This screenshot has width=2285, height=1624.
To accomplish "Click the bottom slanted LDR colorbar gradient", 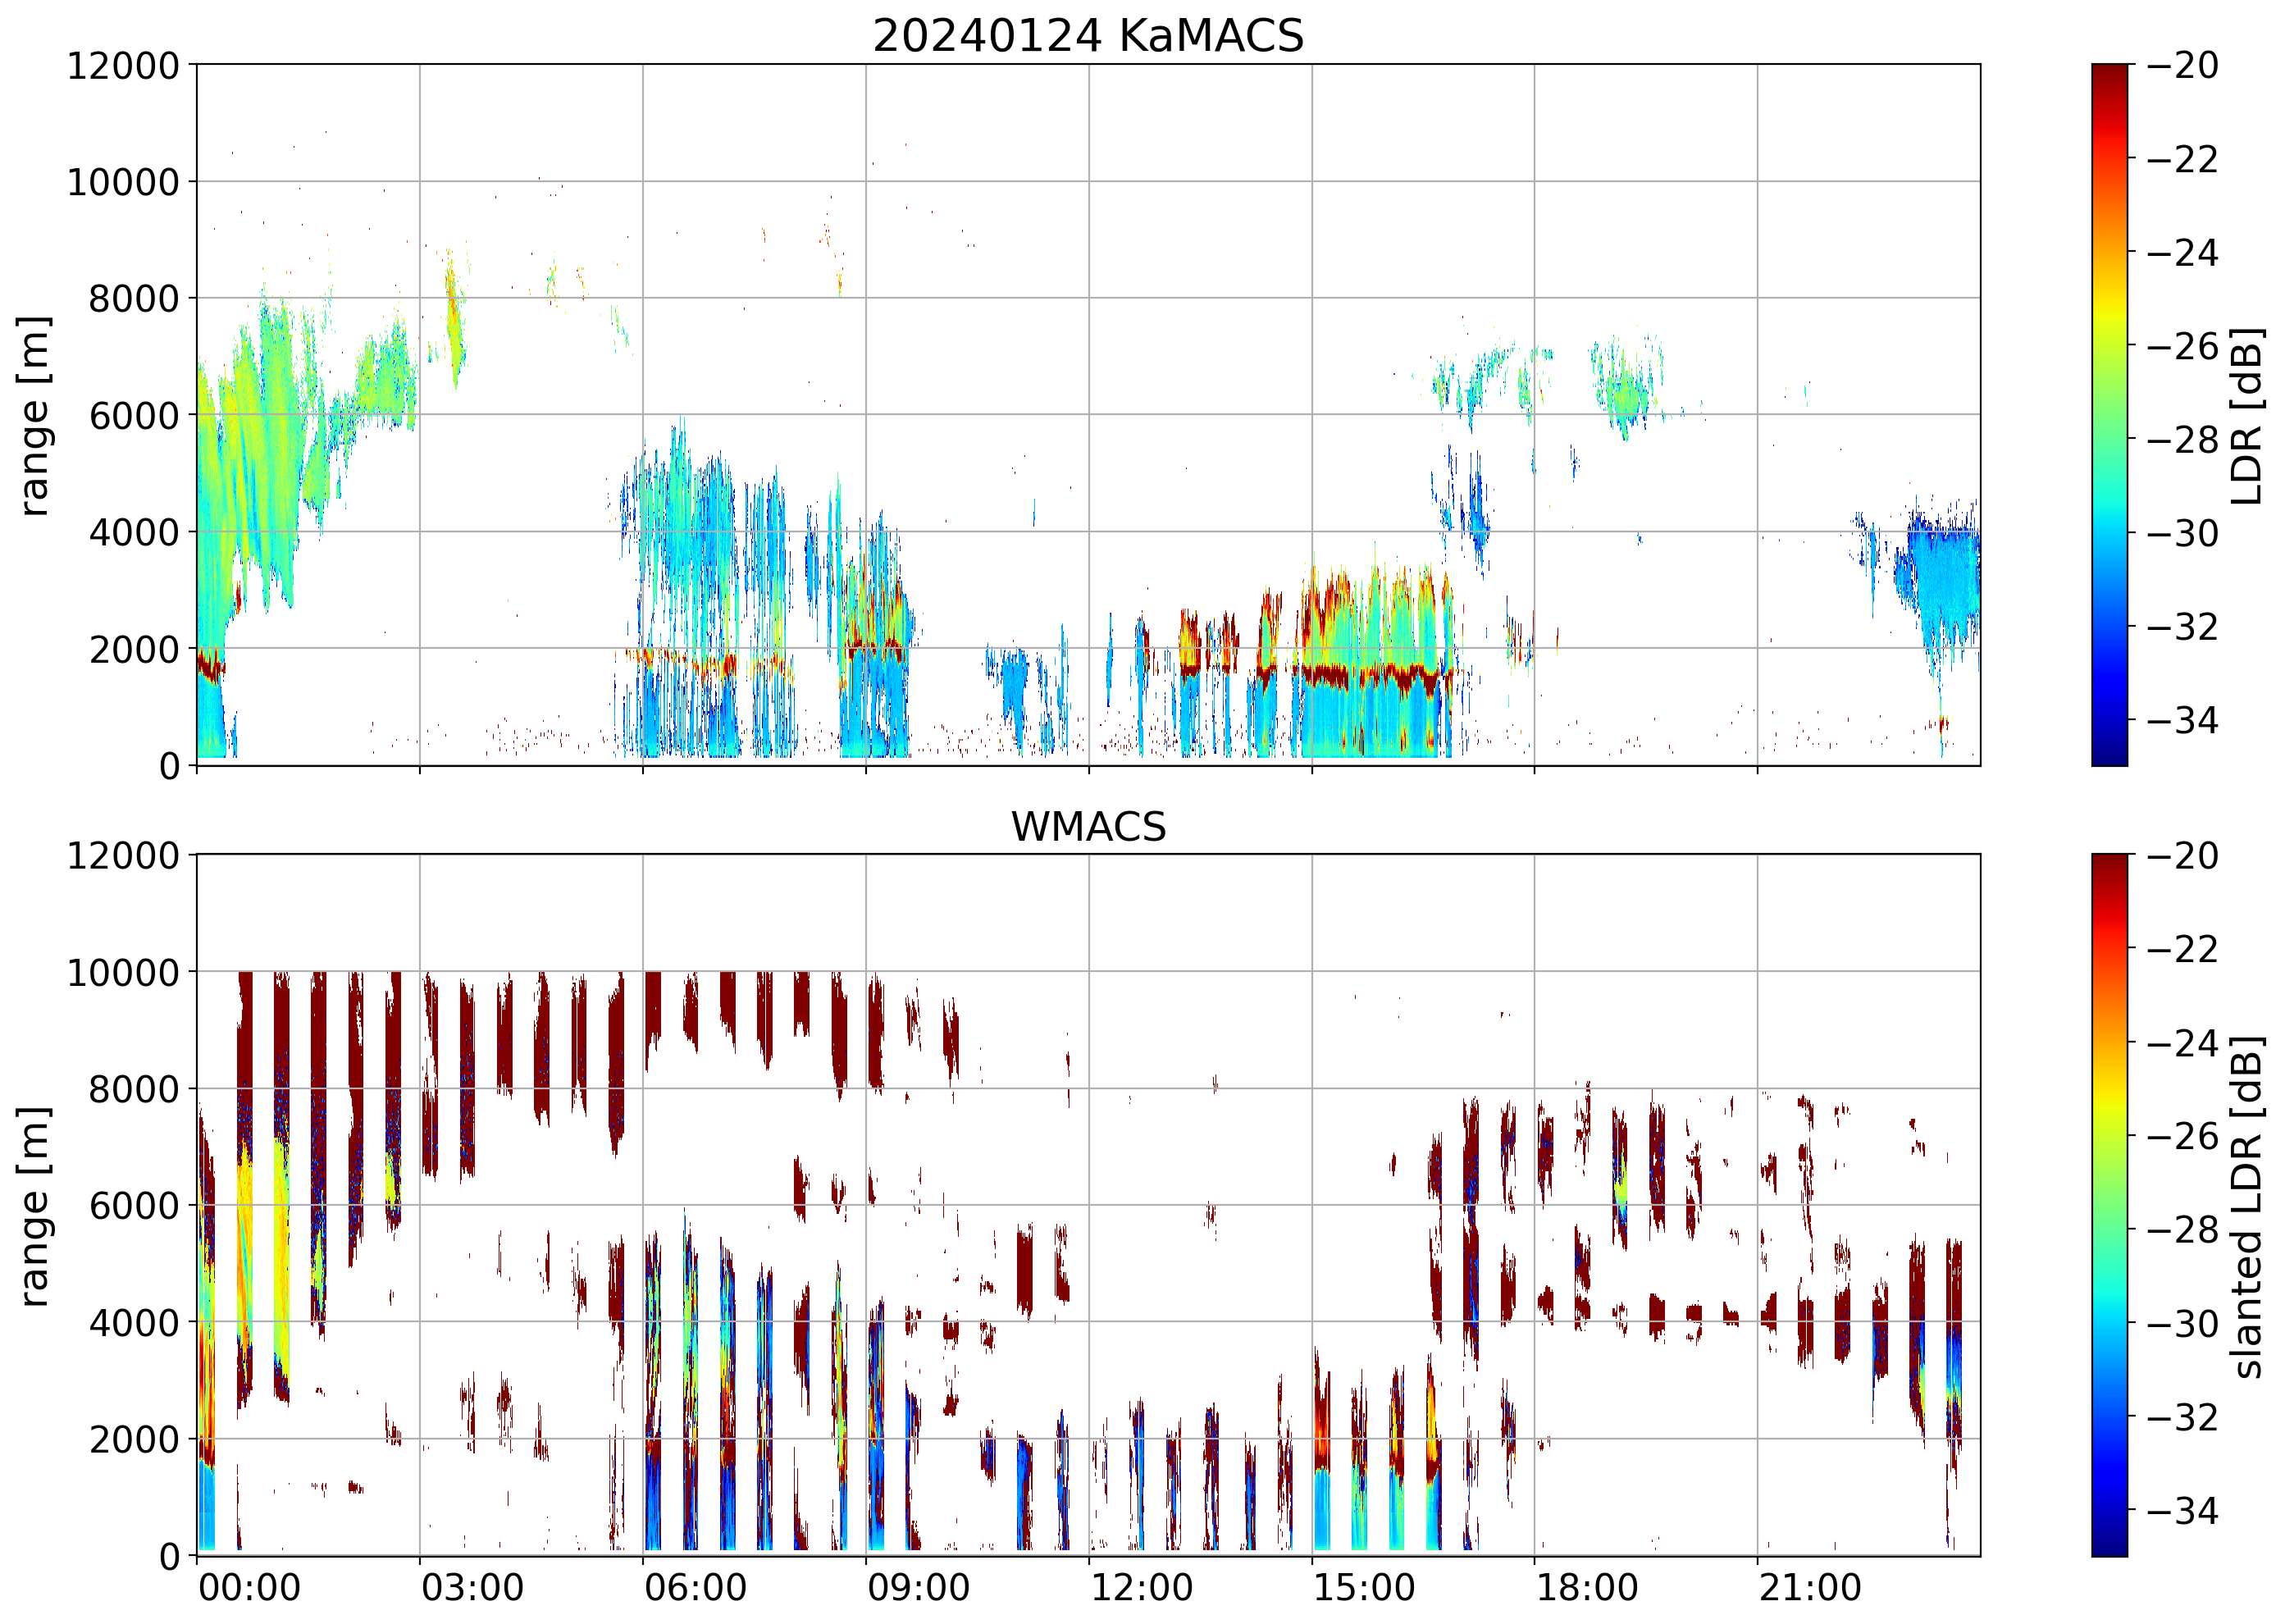I will 2109,1205.
